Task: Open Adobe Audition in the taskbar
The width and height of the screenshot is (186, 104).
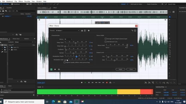Action: coord(77,101)
